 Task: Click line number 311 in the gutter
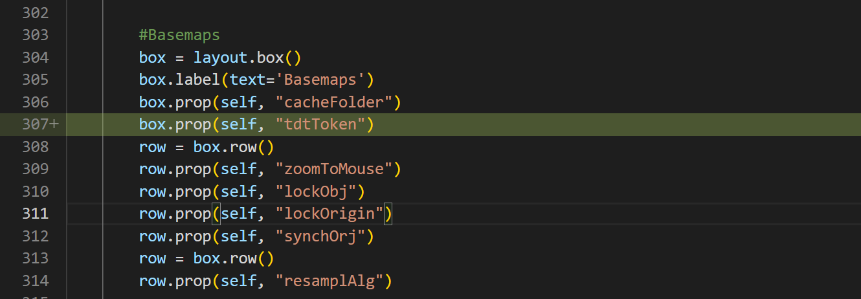tap(35, 214)
